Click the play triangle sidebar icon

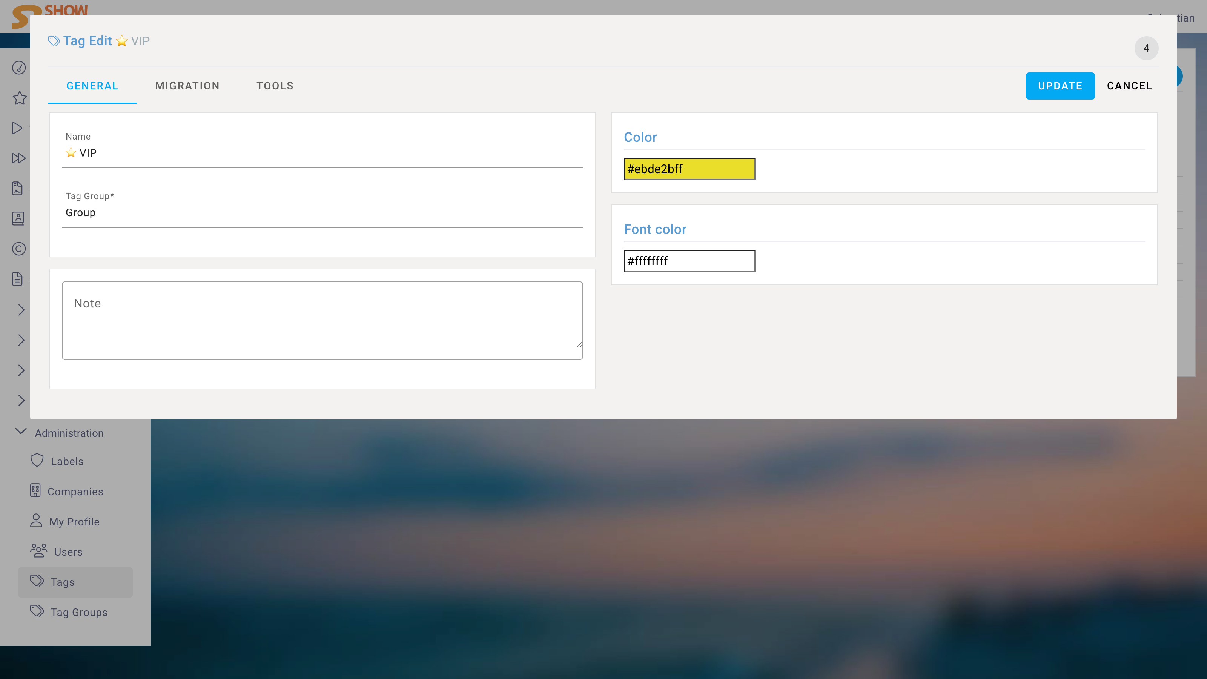click(17, 128)
